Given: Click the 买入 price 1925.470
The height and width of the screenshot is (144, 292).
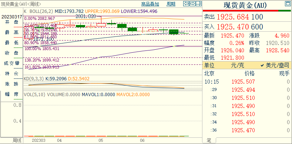Looking at the screenshot, I should click(233, 27).
